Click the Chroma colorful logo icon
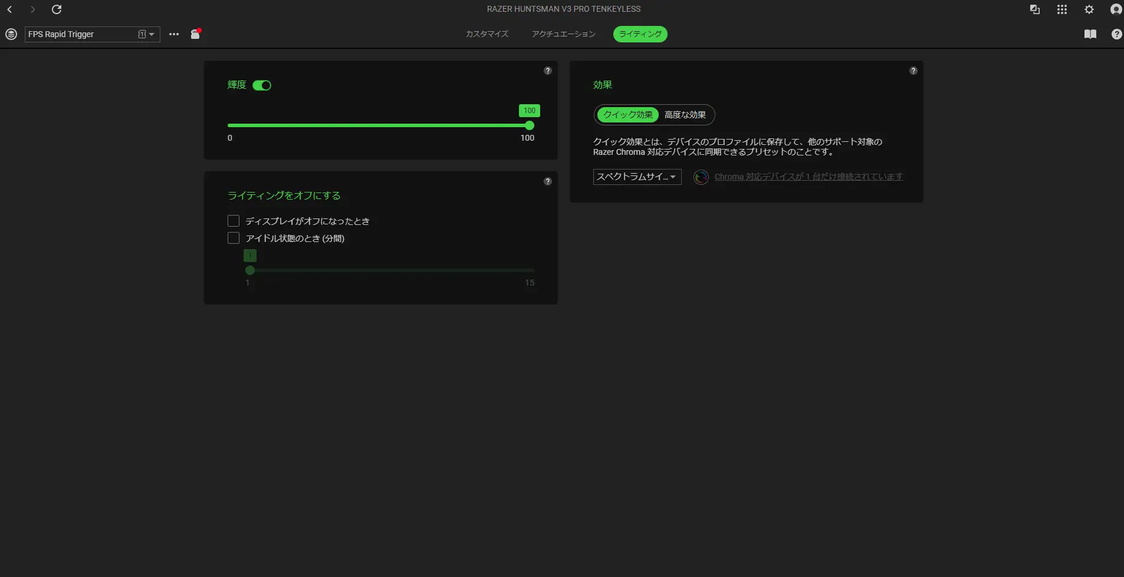1124x577 pixels. click(x=701, y=177)
